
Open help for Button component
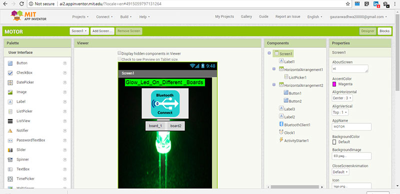pos(65,63)
